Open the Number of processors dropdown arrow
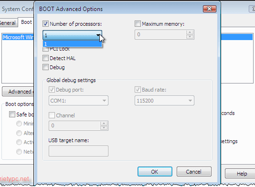 pyautogui.click(x=98, y=35)
